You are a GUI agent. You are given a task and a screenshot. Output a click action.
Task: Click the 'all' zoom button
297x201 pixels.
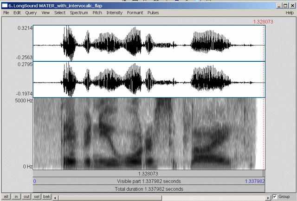pos(6,197)
